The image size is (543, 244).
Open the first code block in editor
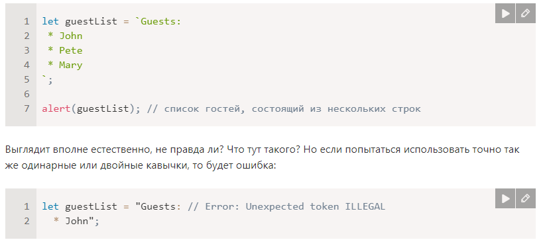(526, 13)
